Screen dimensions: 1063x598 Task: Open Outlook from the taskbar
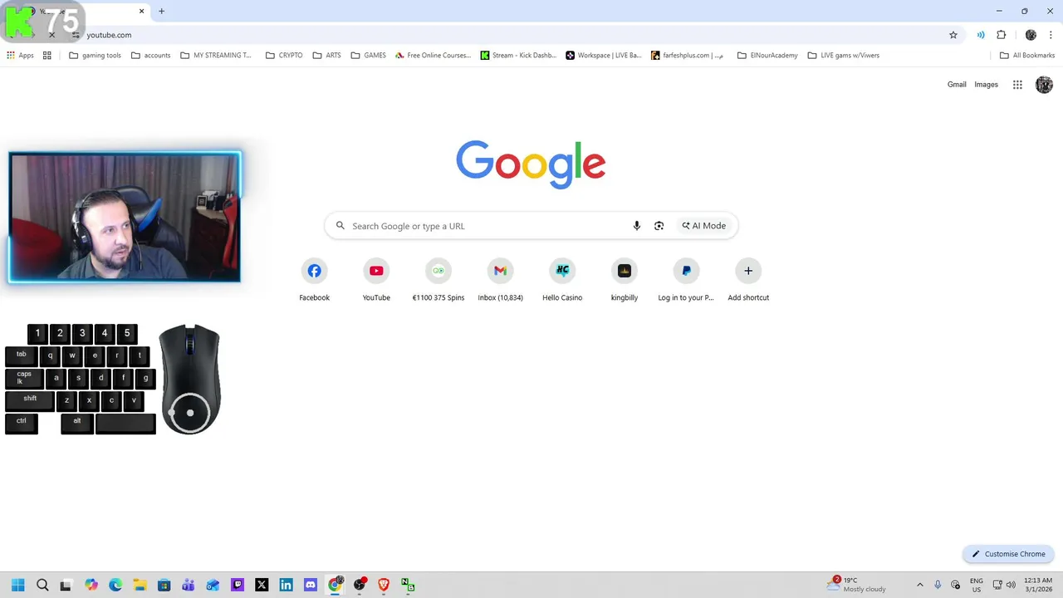click(213, 585)
